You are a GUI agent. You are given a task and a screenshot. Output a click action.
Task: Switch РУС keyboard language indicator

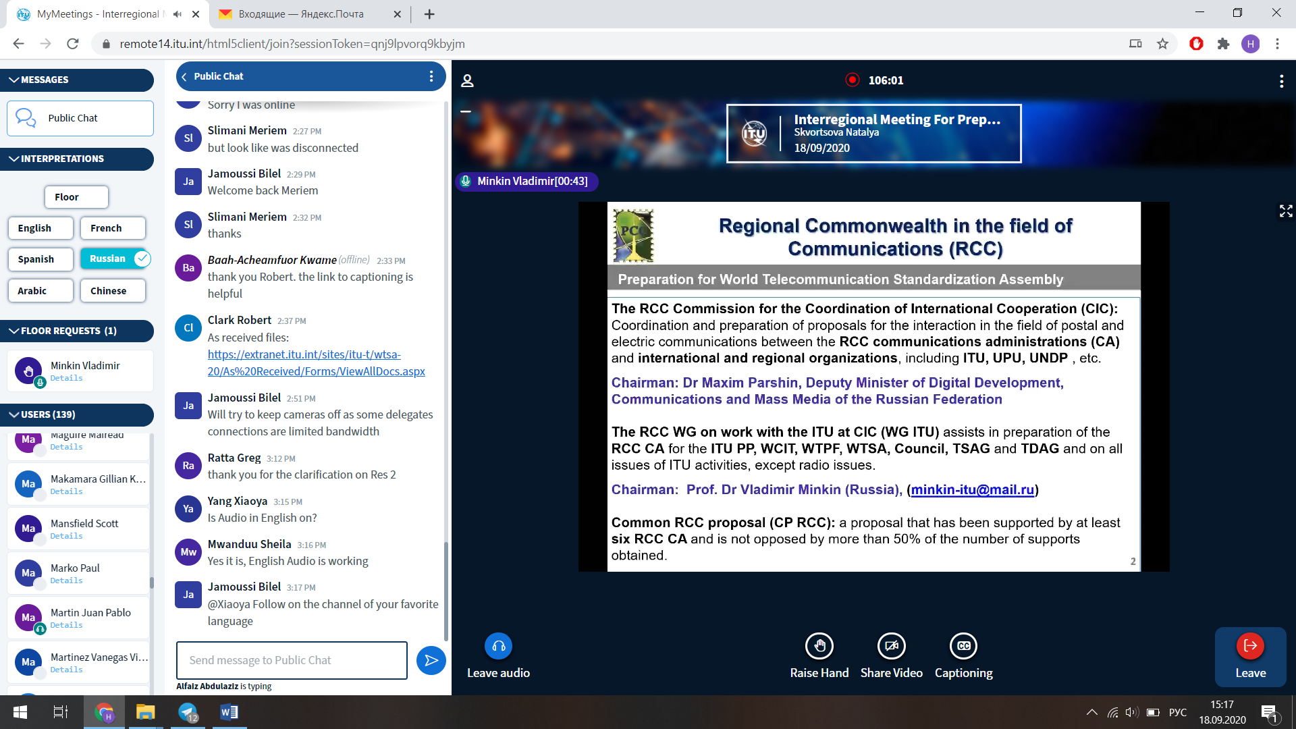(1177, 712)
